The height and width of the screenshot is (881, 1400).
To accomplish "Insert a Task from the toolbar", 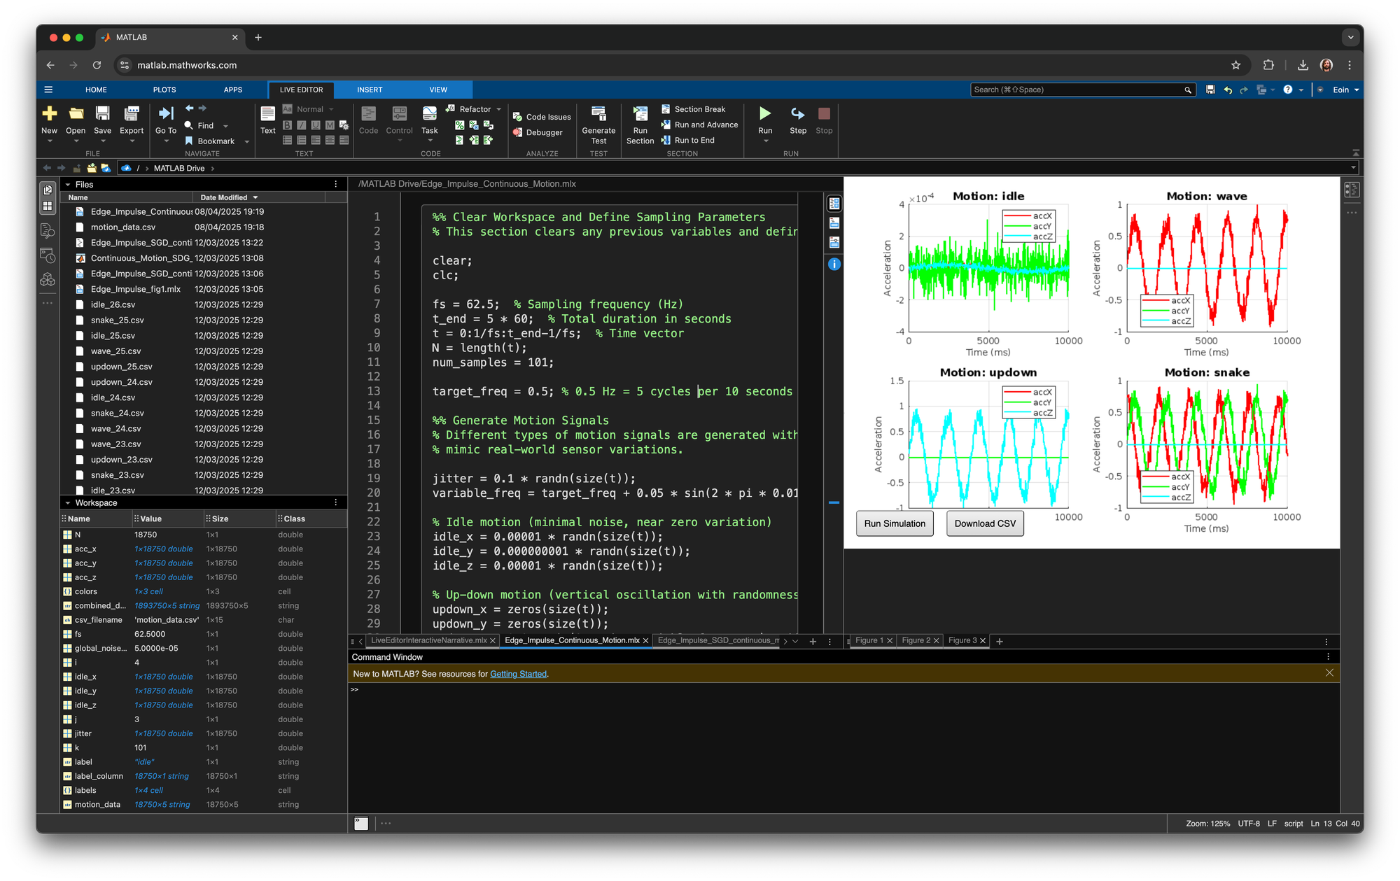I will click(x=429, y=114).
